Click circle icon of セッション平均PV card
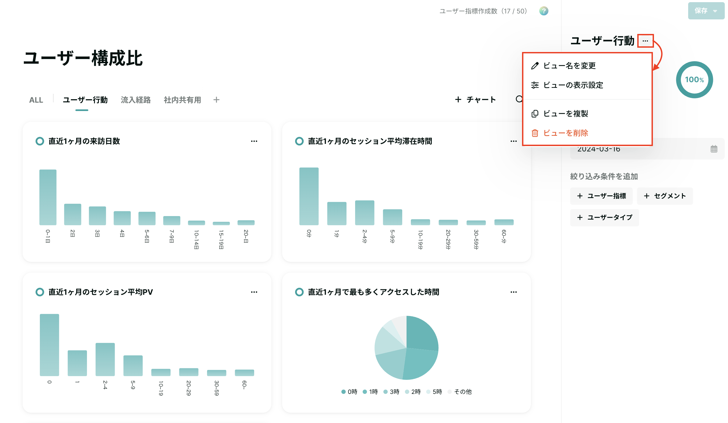The height and width of the screenshot is (423, 728). click(40, 292)
